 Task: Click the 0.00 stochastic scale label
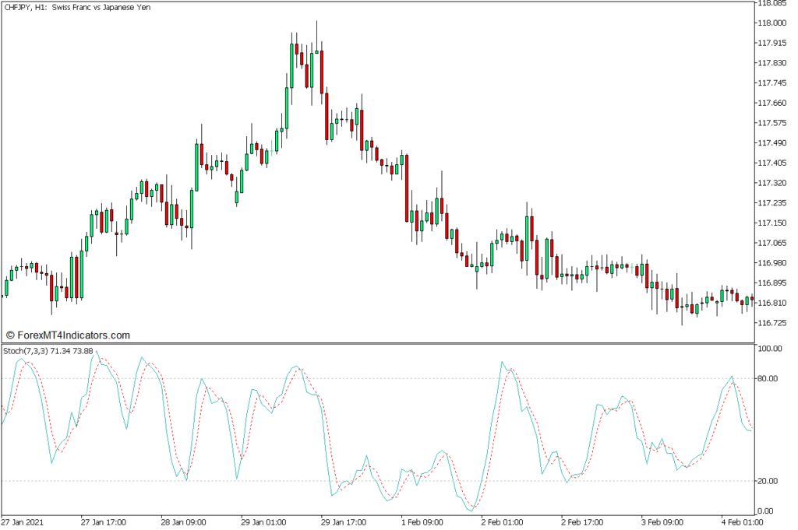768,511
